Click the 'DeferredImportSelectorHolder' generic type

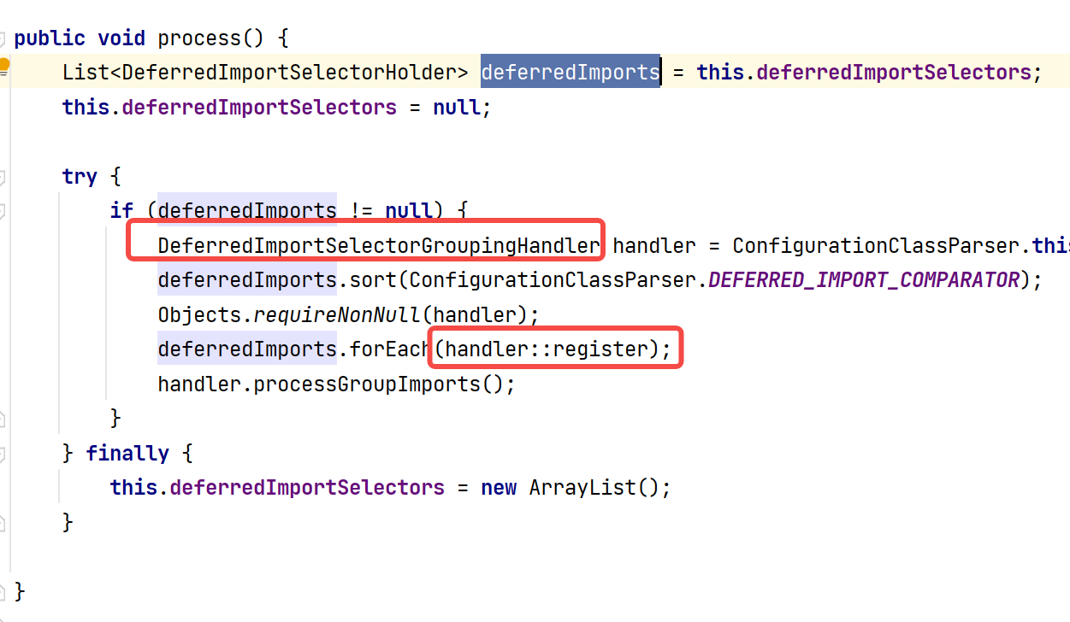pyautogui.click(x=289, y=73)
